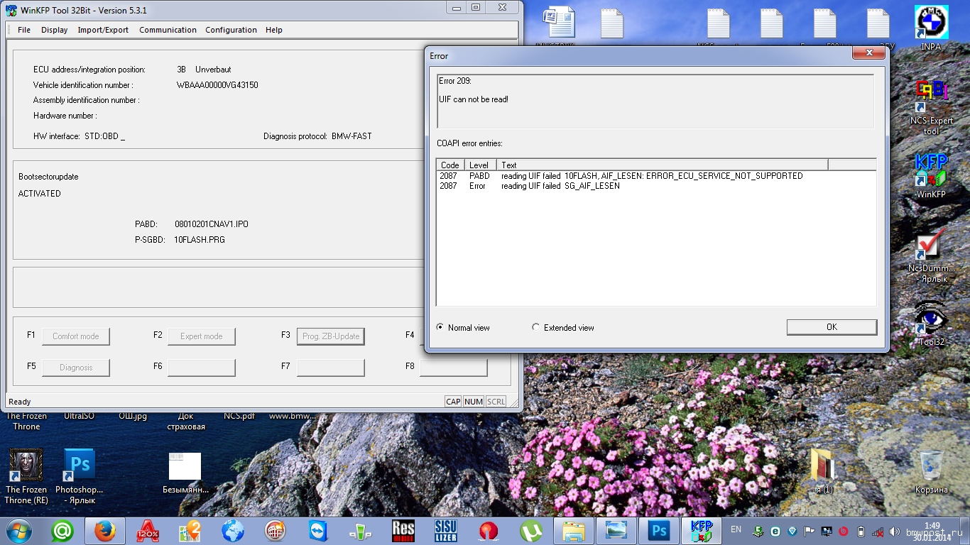The height and width of the screenshot is (545, 970).
Task: Switch to WinKFP in the taskbar
Action: 702,531
